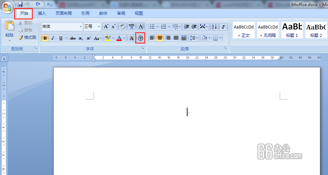
Task: Toggle underline formatting
Action: [61, 38]
